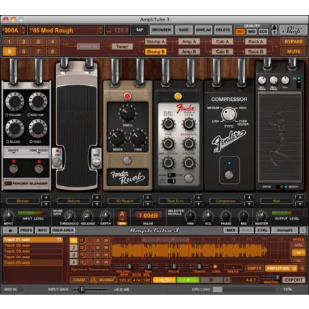Toggle the loop playback button
Screen dimensions: 309x309
coord(164,280)
